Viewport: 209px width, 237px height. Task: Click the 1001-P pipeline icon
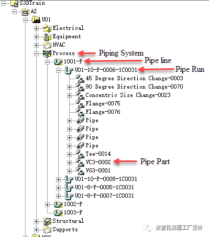pos(58,61)
